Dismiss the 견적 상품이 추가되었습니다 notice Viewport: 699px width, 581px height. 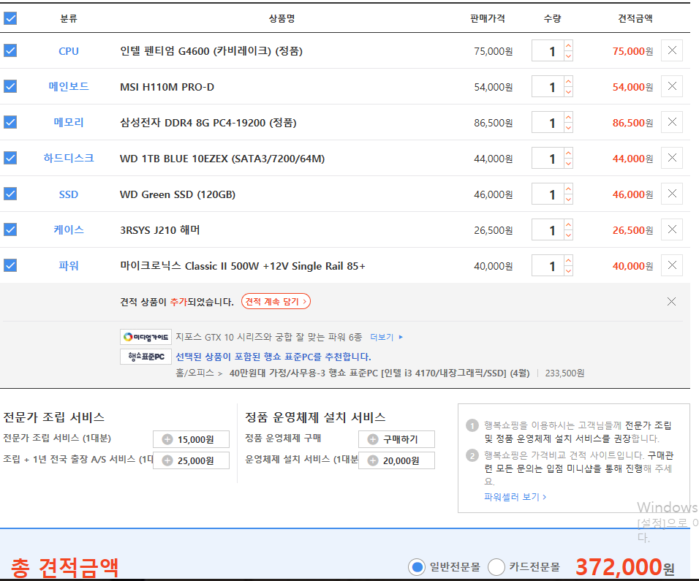(671, 302)
